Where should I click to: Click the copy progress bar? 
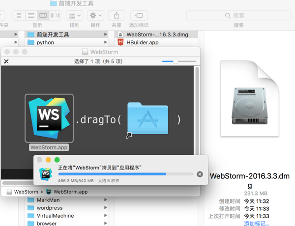(x=125, y=174)
